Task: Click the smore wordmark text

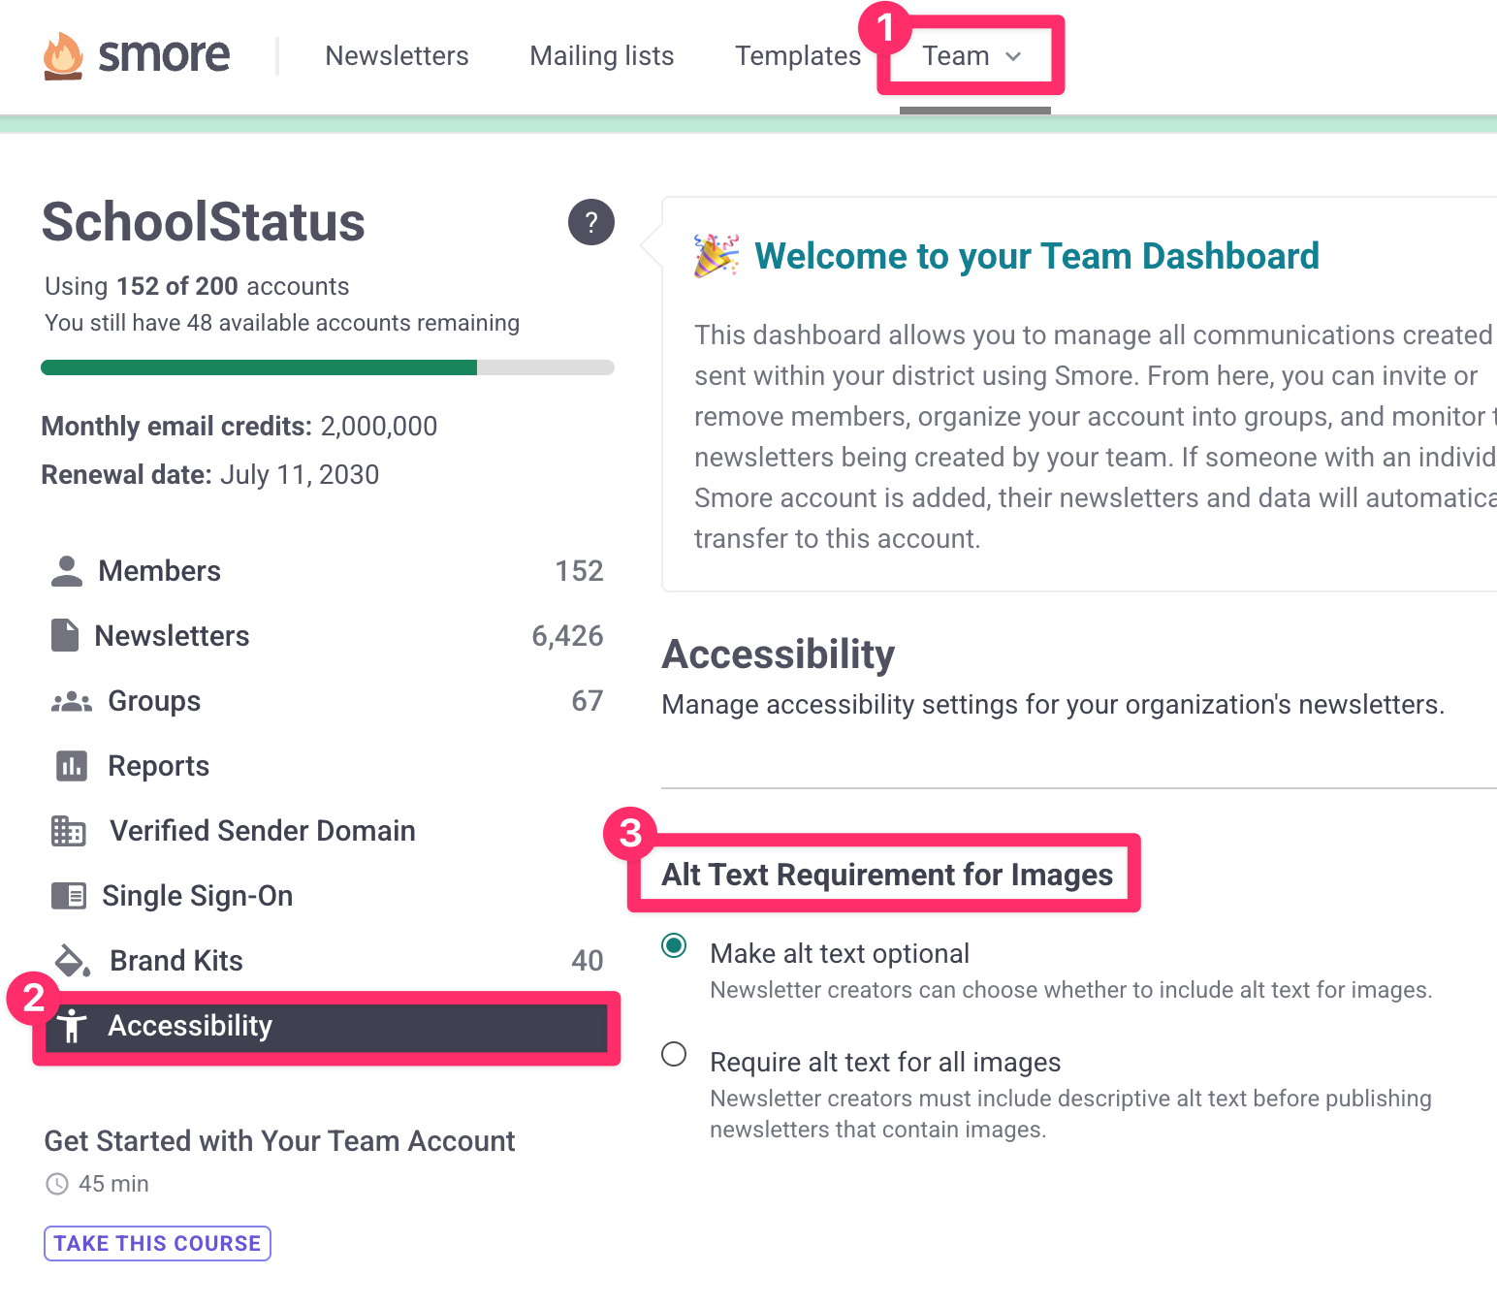Action: coord(164,55)
